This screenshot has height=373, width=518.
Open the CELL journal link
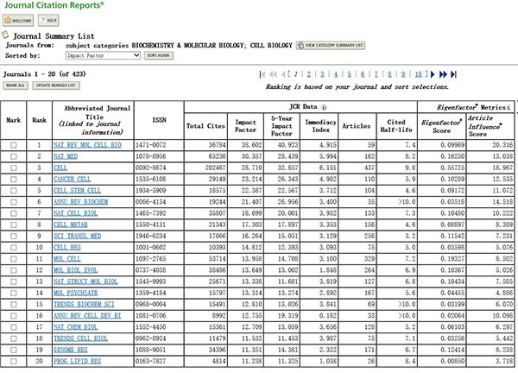(x=60, y=168)
